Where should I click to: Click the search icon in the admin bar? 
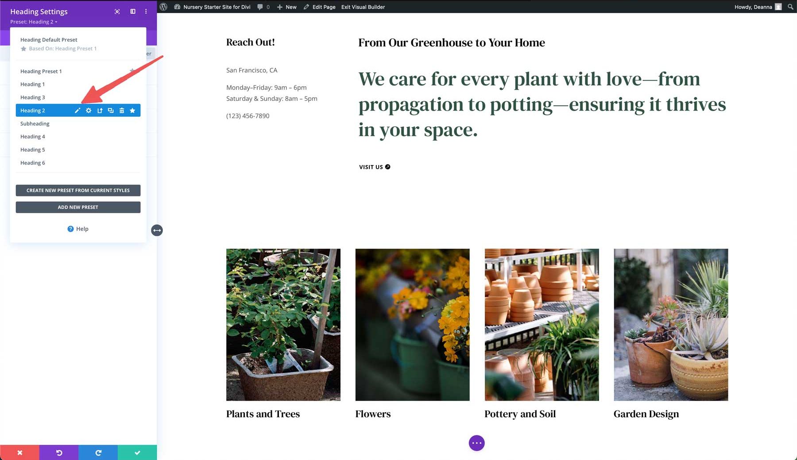coord(790,7)
